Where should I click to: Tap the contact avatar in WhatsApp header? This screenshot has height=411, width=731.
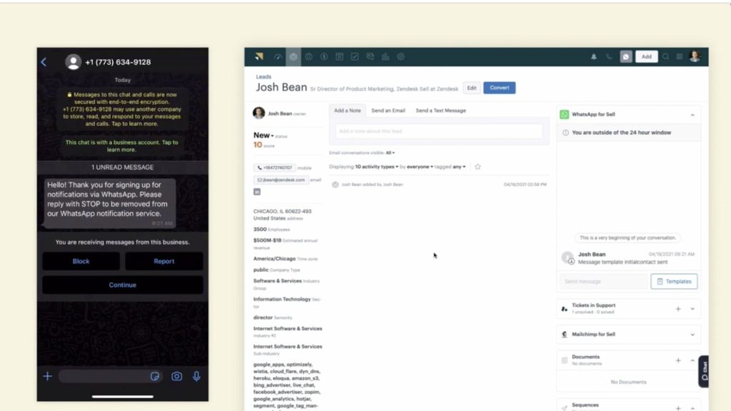pyautogui.click(x=74, y=62)
